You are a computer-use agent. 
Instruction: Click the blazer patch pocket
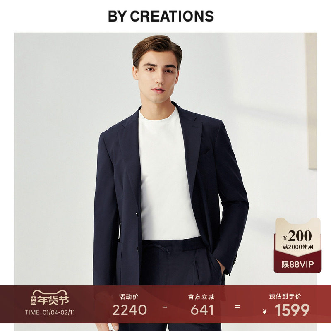pyautogui.click(x=120, y=263)
